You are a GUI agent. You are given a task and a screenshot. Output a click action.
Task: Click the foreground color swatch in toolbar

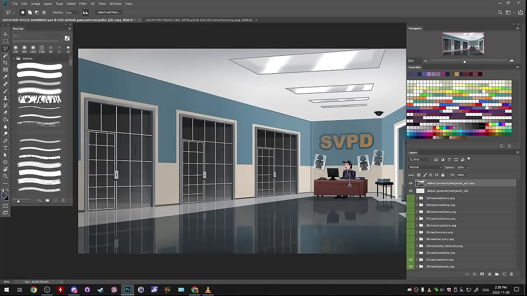4,196
